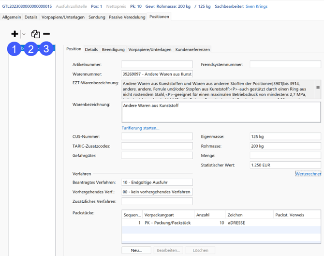The height and width of the screenshot is (256, 324).
Task: Click Pos: 1 in header
Action: point(97,6)
